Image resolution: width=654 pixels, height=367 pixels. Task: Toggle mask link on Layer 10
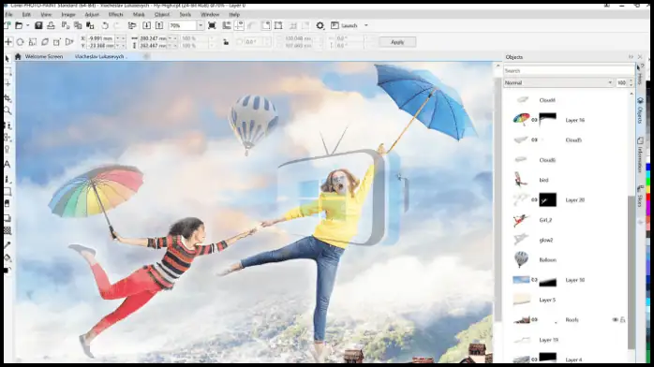click(x=534, y=280)
